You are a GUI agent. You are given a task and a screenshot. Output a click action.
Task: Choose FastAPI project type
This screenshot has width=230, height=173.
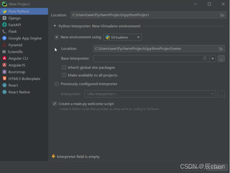(24, 25)
